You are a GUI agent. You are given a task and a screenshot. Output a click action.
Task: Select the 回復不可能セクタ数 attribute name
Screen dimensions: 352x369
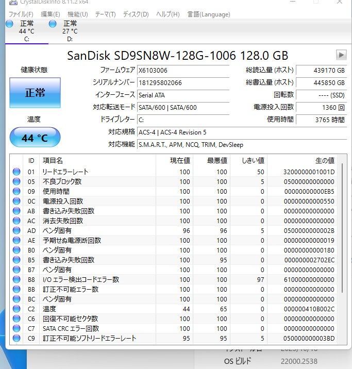click(x=70, y=318)
